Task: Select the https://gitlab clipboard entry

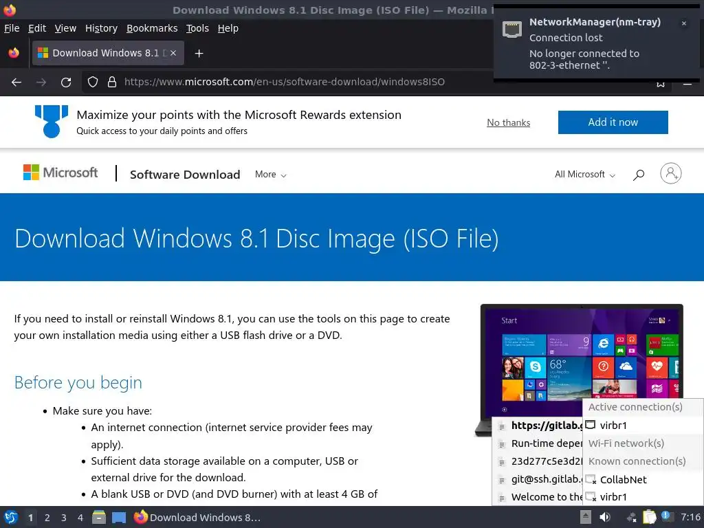Action: coord(538,426)
